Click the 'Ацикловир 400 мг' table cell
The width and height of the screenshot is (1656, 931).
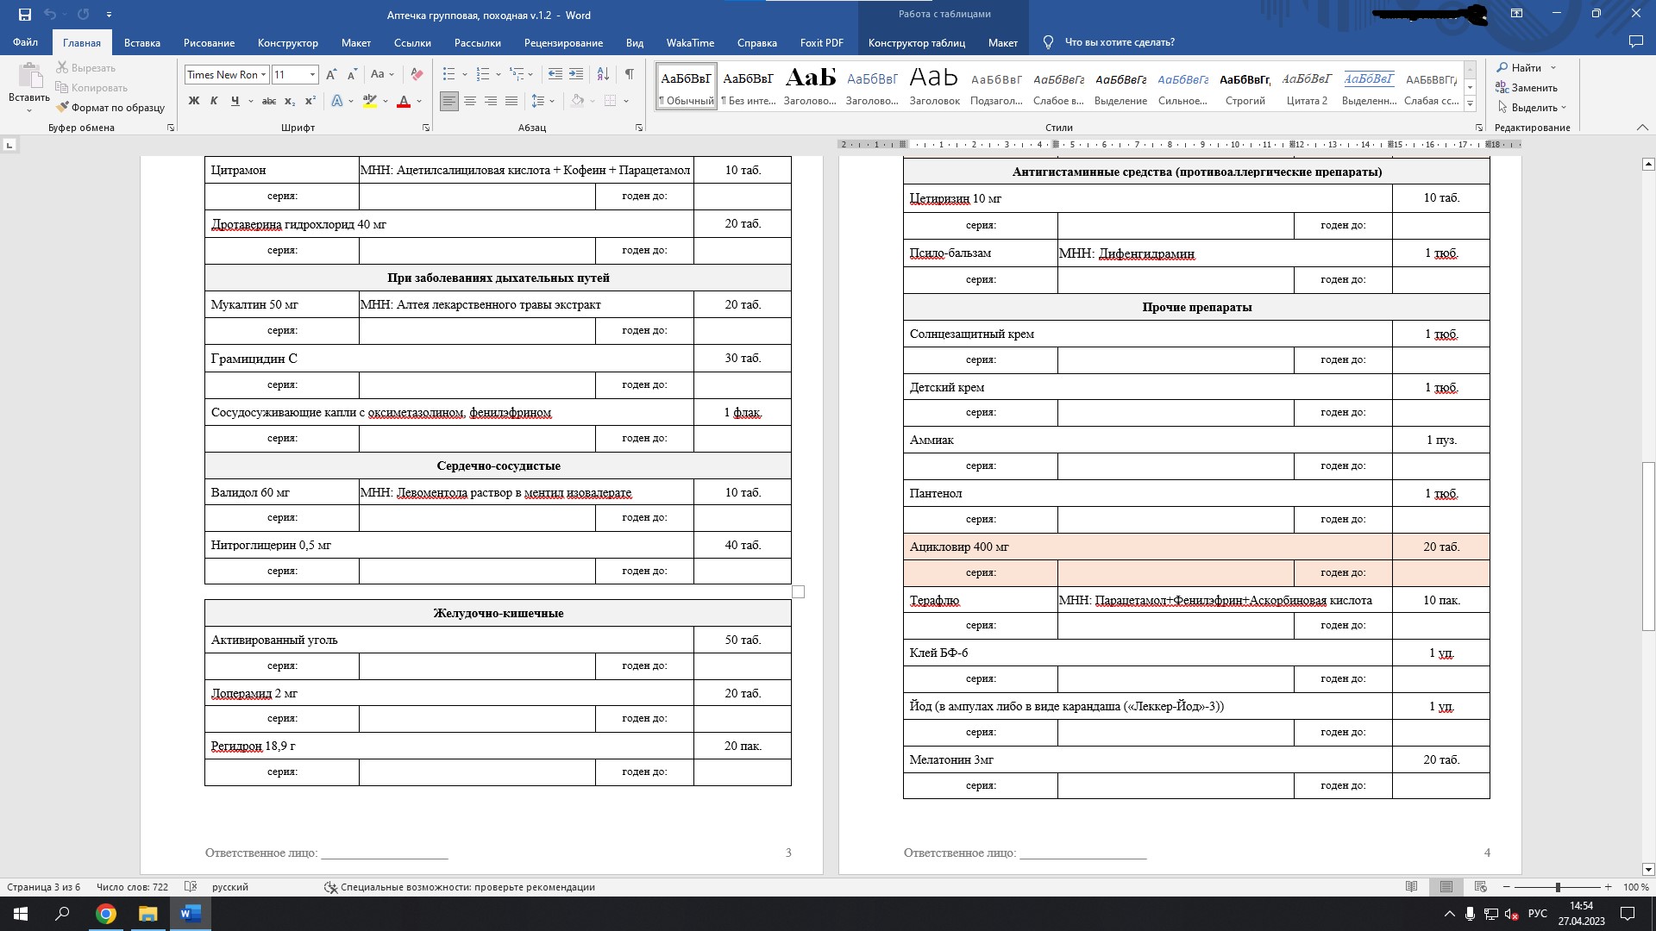(x=1148, y=547)
